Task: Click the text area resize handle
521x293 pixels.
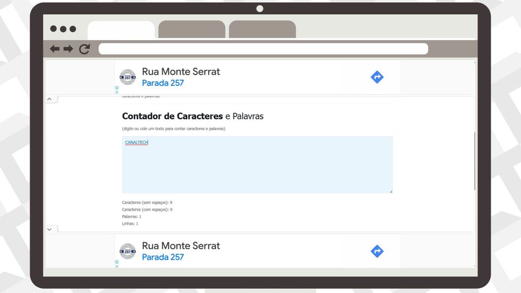Action: coord(391,191)
